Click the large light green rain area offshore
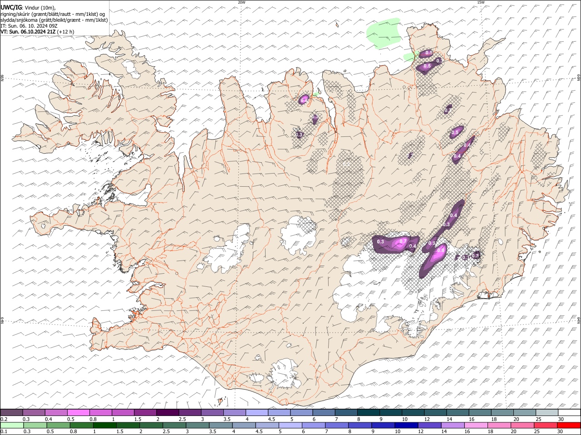Screen dimensions: 581x435 point(384,33)
